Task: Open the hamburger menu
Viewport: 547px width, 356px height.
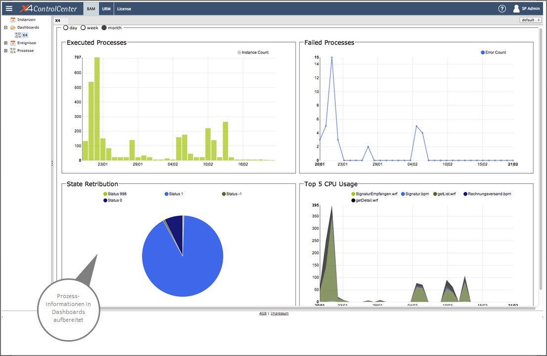Action: (9, 8)
